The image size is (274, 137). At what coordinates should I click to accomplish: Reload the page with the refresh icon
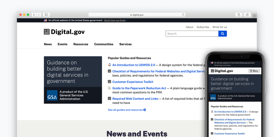pyautogui.click(x=183, y=15)
